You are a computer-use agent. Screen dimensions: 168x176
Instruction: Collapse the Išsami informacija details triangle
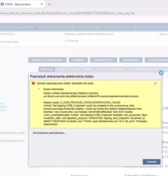39,89
